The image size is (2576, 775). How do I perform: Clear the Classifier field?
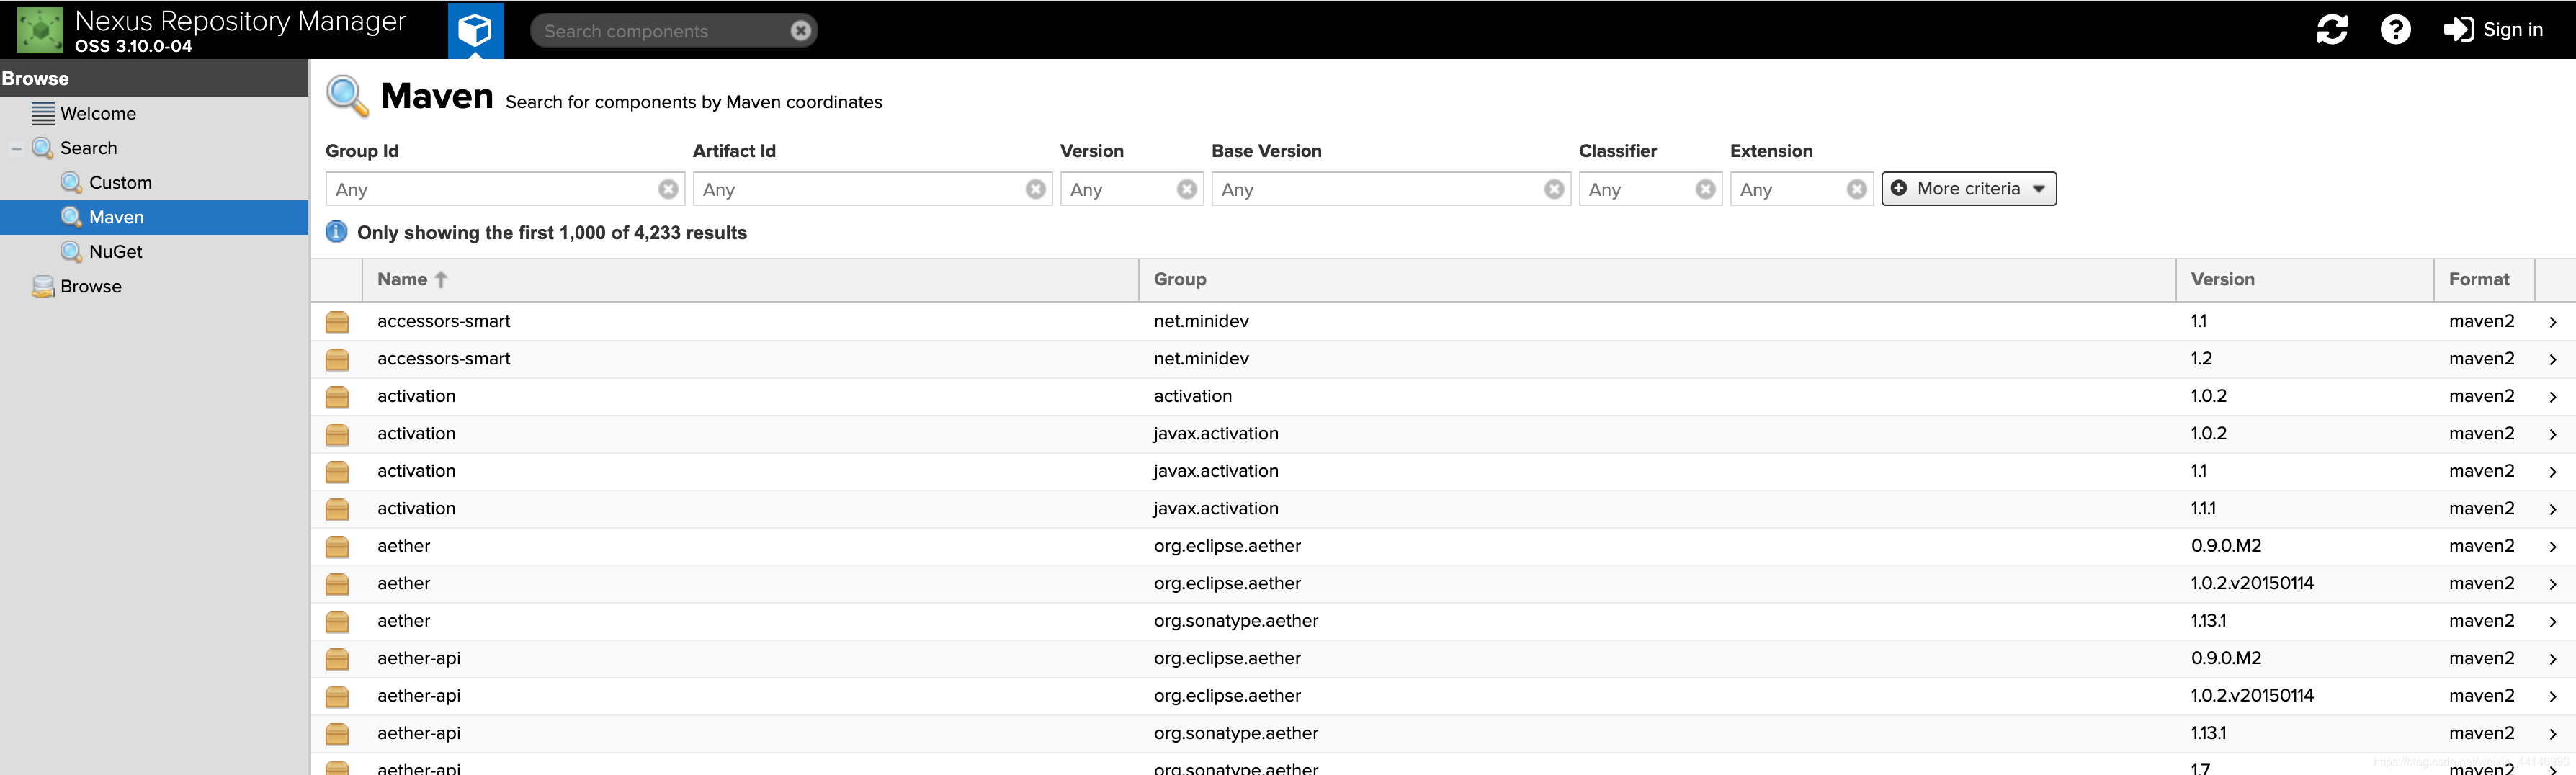[x=1705, y=189]
